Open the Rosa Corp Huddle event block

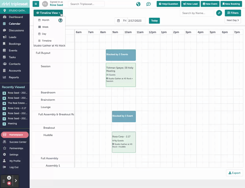(124, 142)
